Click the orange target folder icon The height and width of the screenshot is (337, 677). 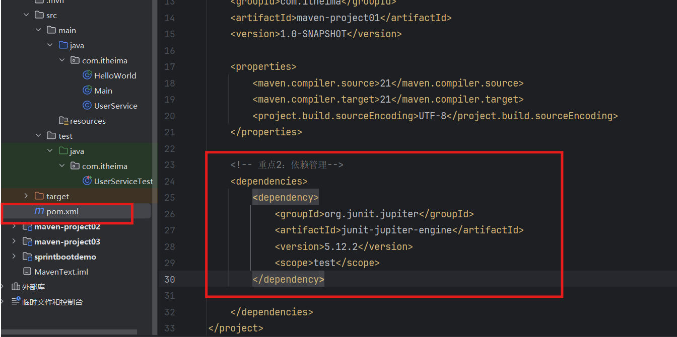point(39,196)
